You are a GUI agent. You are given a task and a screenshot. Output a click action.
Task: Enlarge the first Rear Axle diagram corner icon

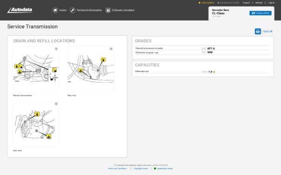(111, 49)
